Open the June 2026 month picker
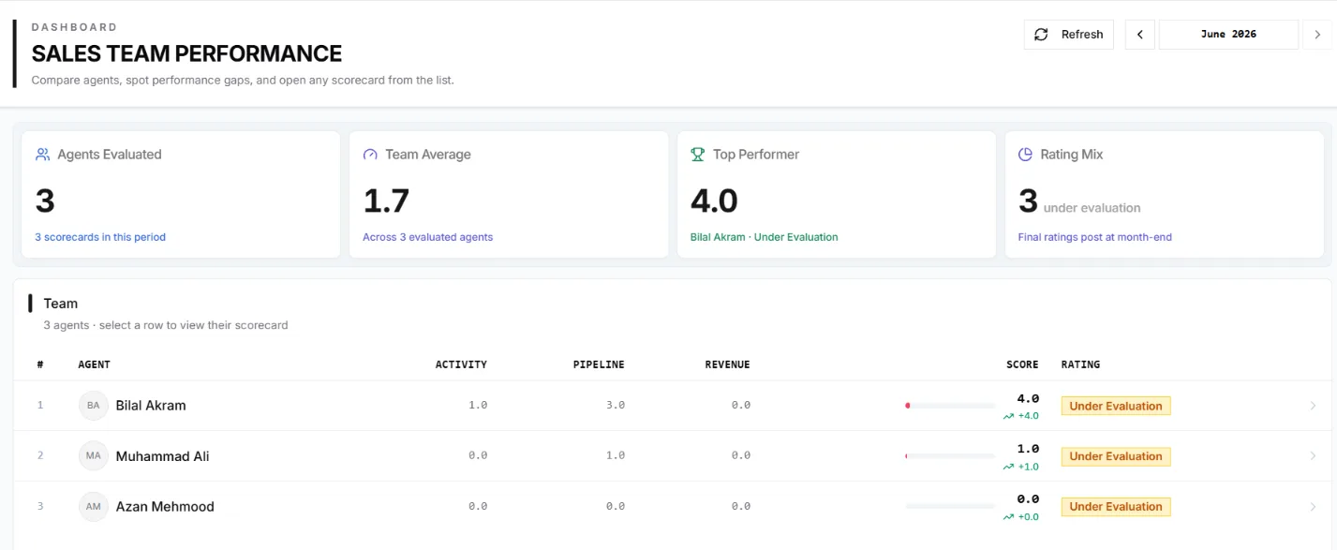1337x550 pixels. pos(1228,35)
